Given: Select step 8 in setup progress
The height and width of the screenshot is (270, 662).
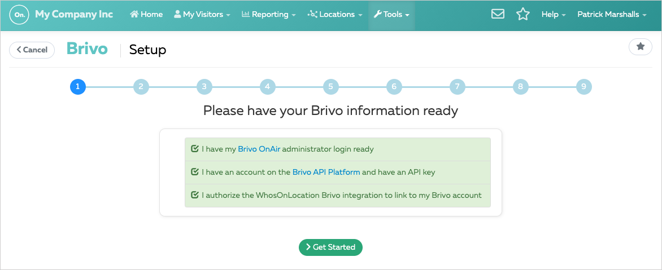Looking at the screenshot, I should (x=521, y=87).
